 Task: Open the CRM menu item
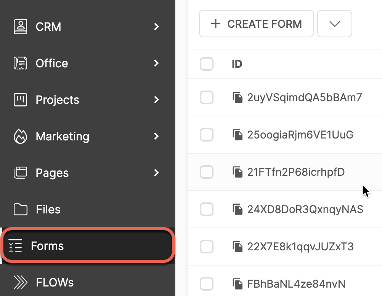click(87, 27)
